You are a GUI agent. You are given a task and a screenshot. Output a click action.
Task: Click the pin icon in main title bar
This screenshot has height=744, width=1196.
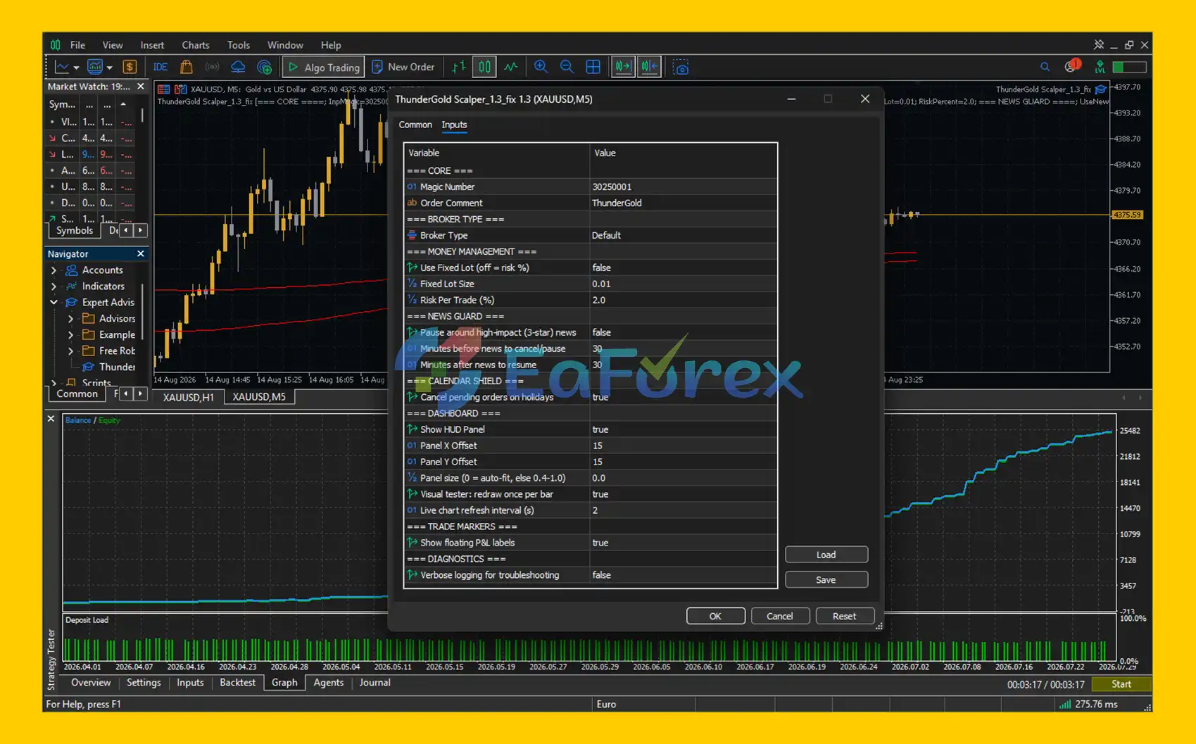[1098, 44]
